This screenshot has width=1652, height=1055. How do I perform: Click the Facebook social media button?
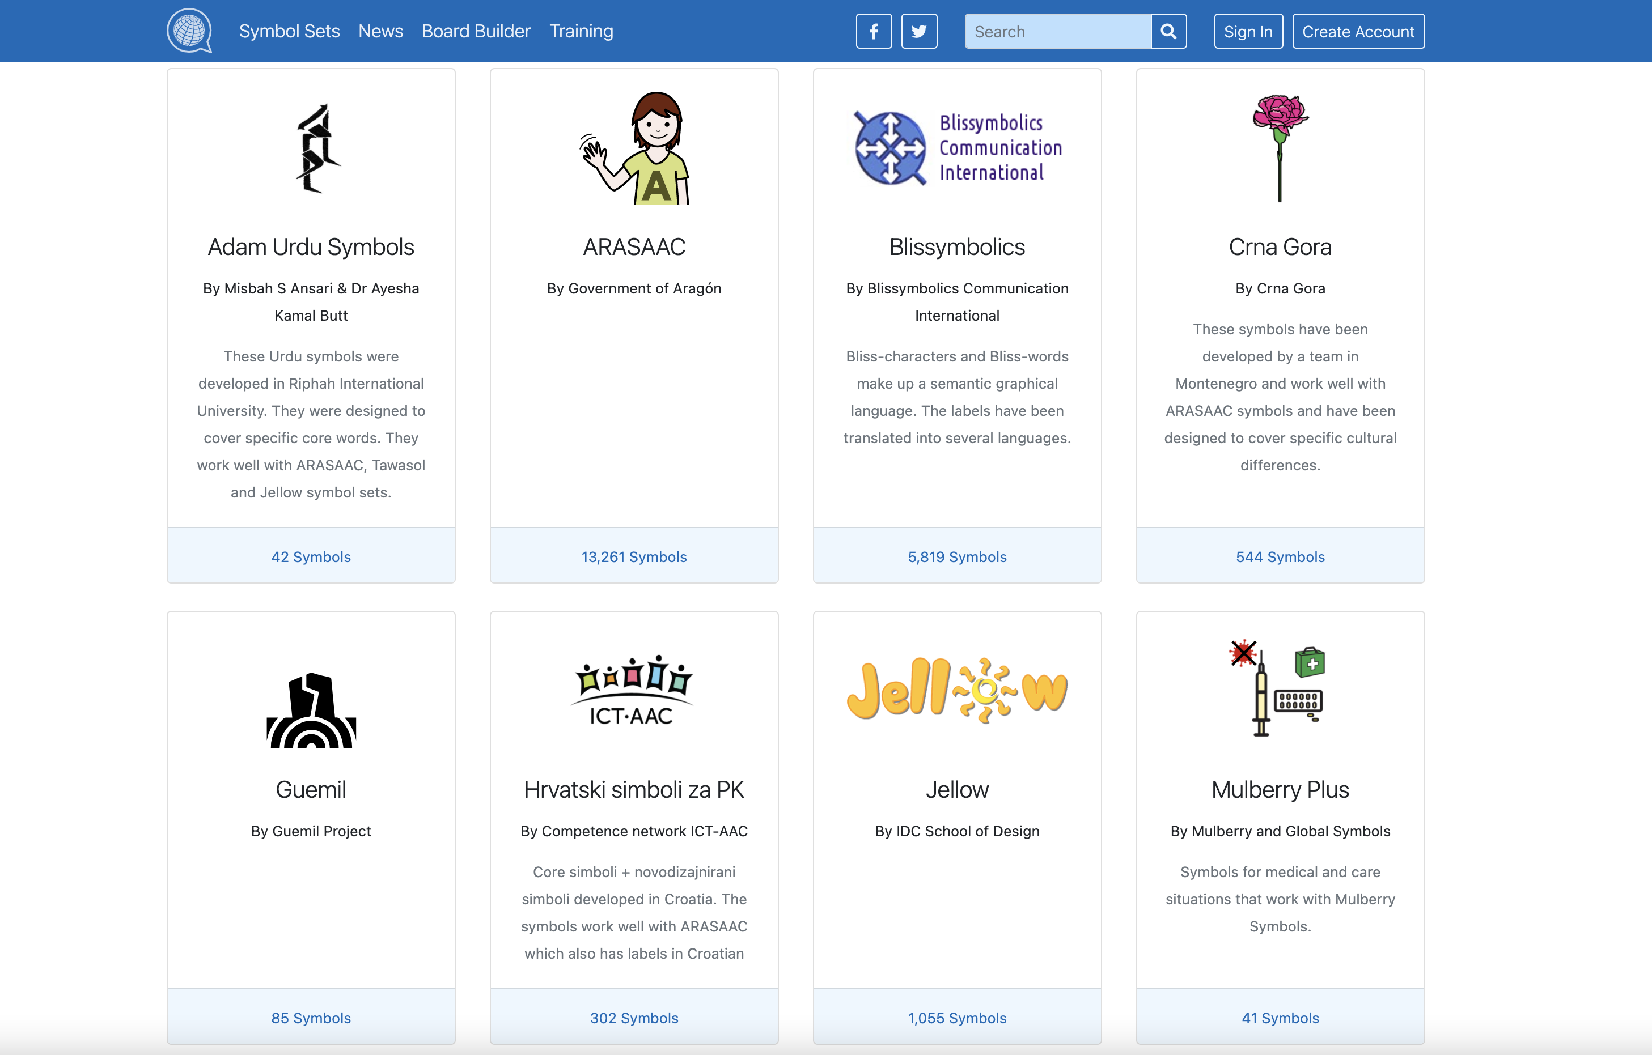point(873,30)
